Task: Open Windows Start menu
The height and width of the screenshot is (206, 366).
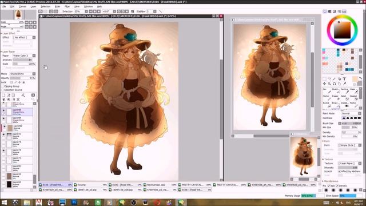Action: point(4,202)
